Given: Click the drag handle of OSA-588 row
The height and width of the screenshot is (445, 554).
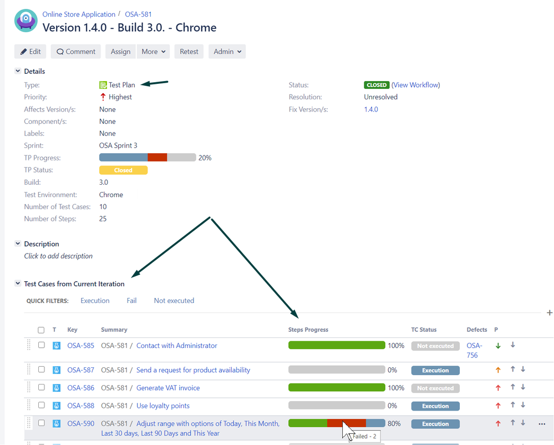Looking at the screenshot, I should point(29,405).
